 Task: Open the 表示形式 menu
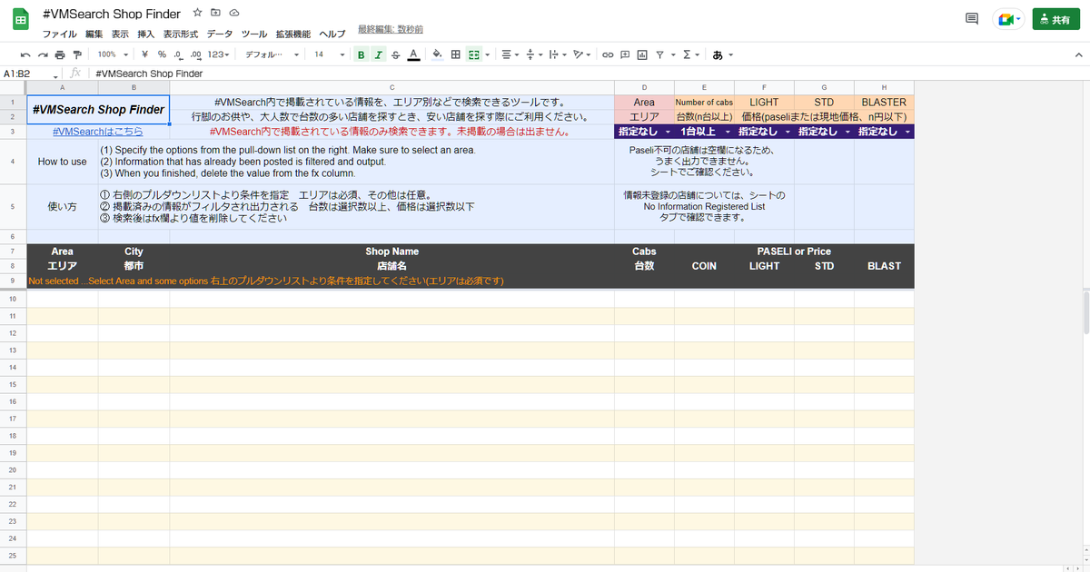pyautogui.click(x=181, y=34)
